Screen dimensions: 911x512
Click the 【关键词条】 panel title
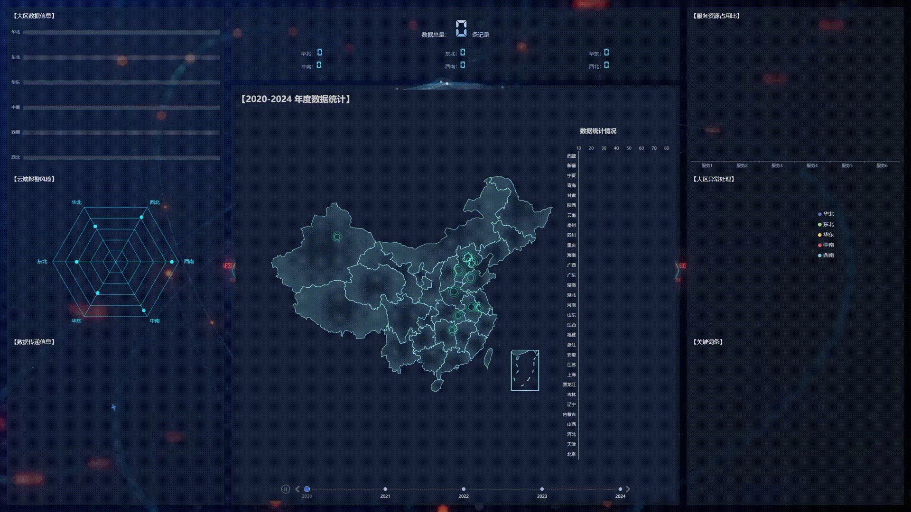(708, 342)
